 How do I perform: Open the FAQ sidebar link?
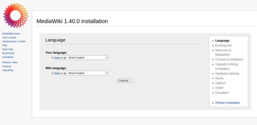tap(4, 46)
